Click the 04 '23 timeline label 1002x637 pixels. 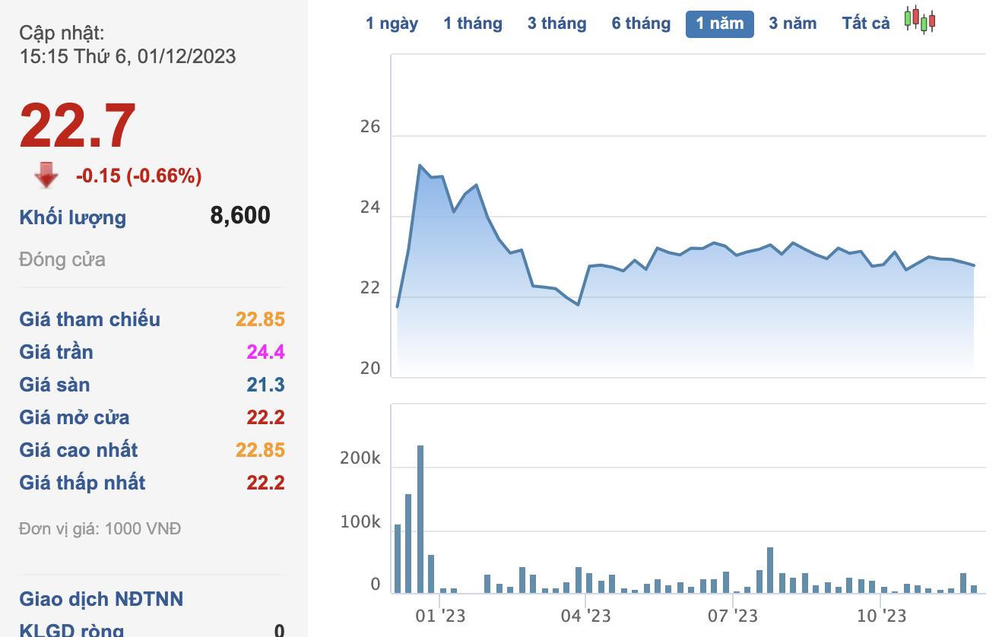tap(585, 615)
